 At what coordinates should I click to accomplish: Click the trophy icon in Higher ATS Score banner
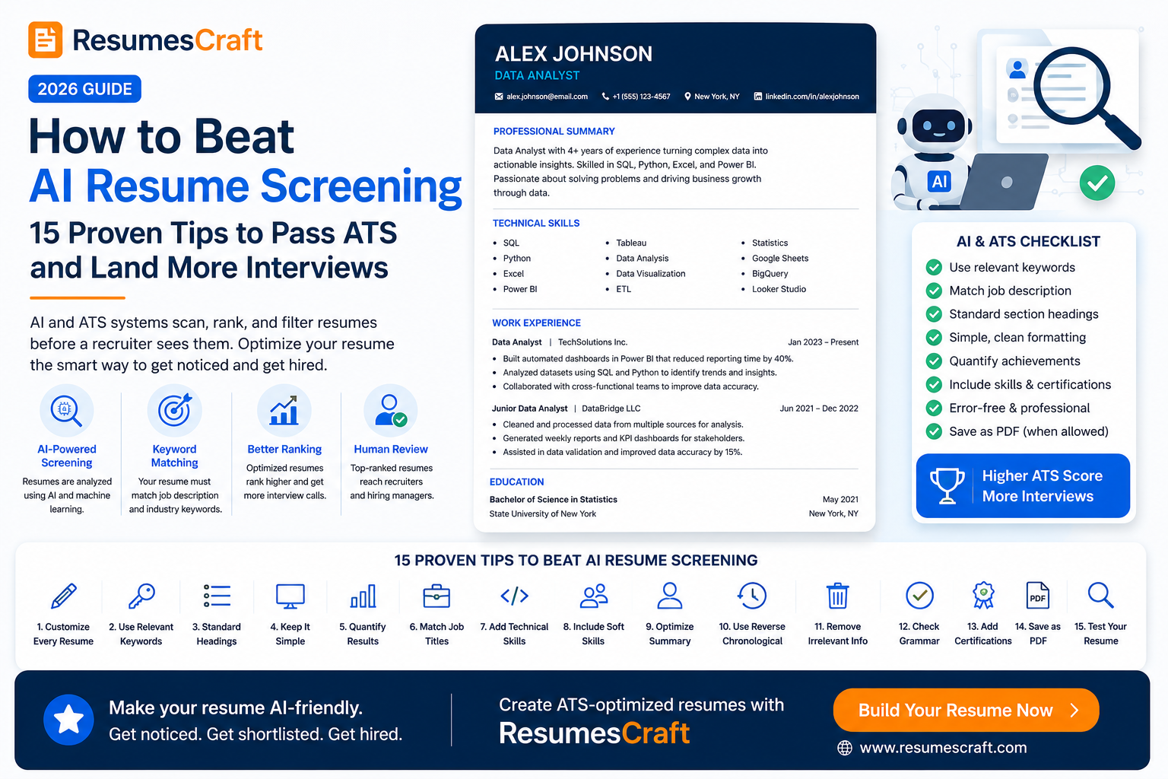coord(947,485)
